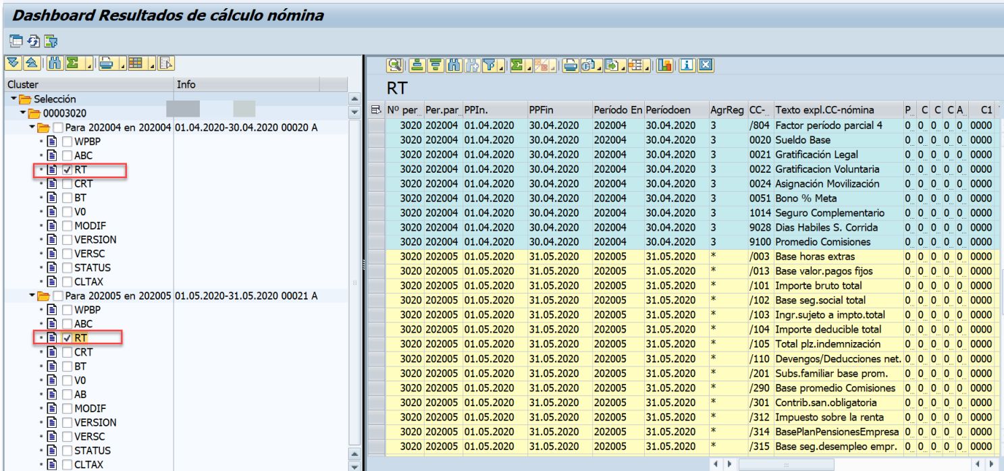Click the PPIn. column header
The width and height of the screenshot is (1004, 471).
coord(494,109)
